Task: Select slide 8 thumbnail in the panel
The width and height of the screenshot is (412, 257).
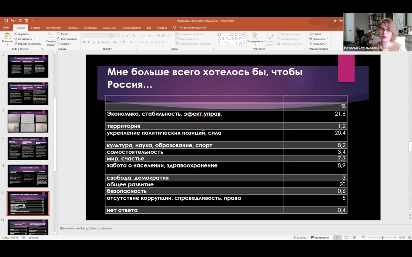Action: point(28,148)
